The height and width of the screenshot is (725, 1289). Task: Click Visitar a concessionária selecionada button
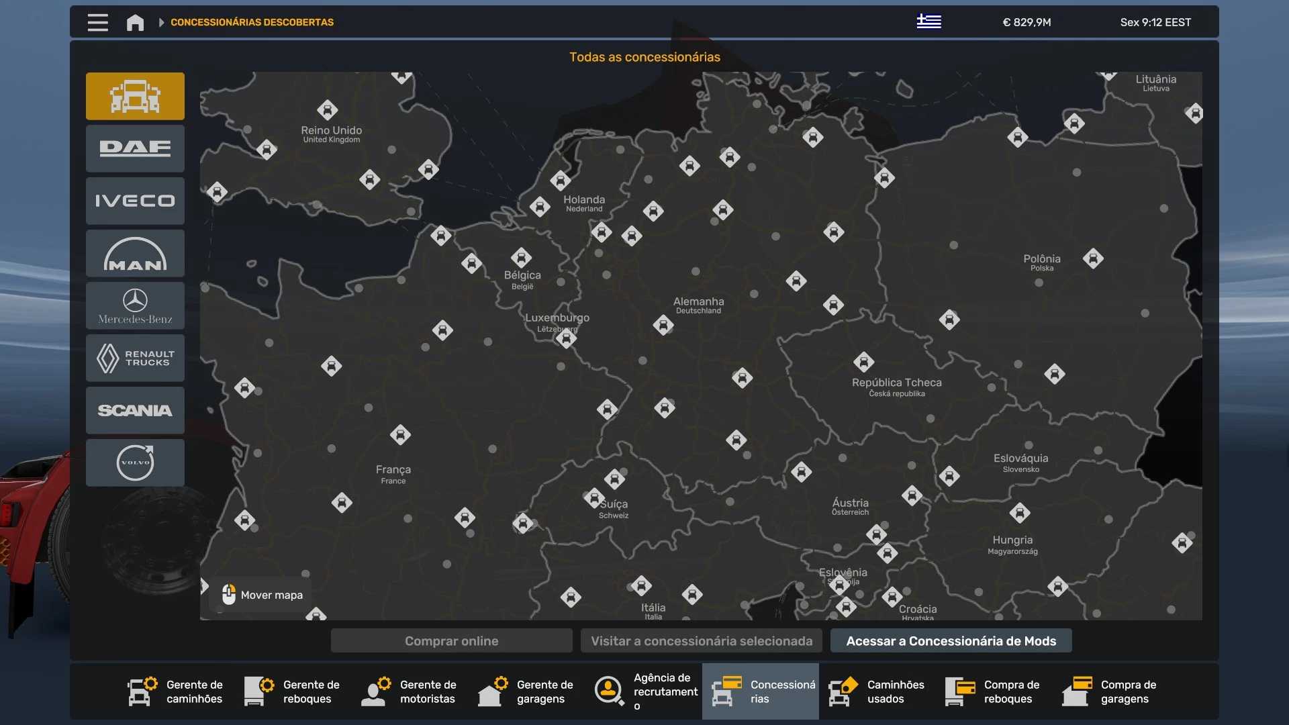point(702,641)
